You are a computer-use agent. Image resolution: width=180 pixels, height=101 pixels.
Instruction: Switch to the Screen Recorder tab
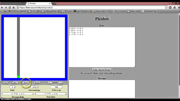(13, 3)
